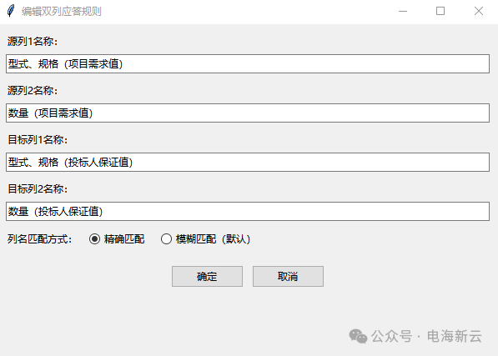This screenshot has height=356, width=498.
Task: Click the 源列1名称: label
Action: pyautogui.click(x=33, y=41)
